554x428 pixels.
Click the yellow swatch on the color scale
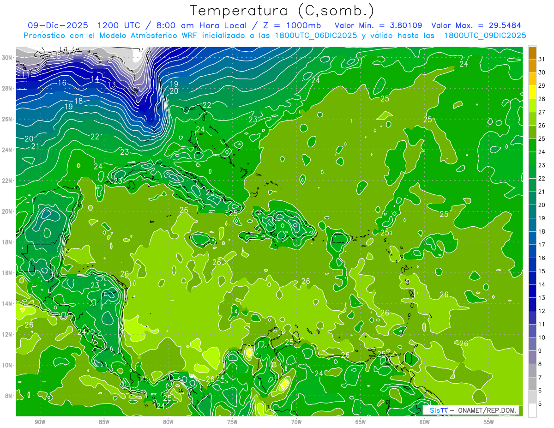pos(532,92)
